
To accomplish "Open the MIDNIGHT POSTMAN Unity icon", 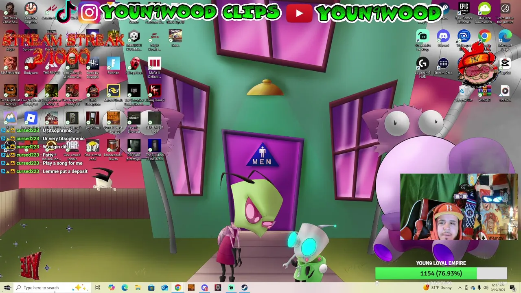I will coord(134,41).
